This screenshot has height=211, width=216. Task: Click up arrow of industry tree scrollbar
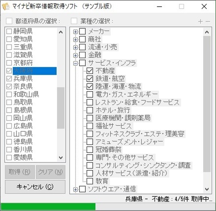pyautogui.click(x=207, y=32)
